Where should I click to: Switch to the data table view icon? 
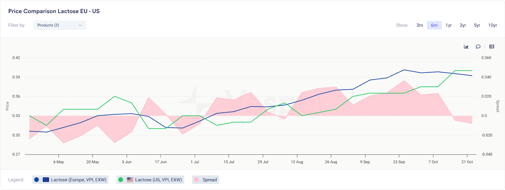point(491,47)
